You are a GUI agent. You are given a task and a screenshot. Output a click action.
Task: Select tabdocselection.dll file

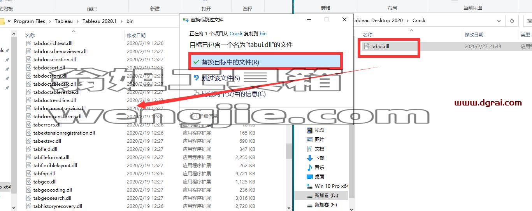tap(54, 60)
